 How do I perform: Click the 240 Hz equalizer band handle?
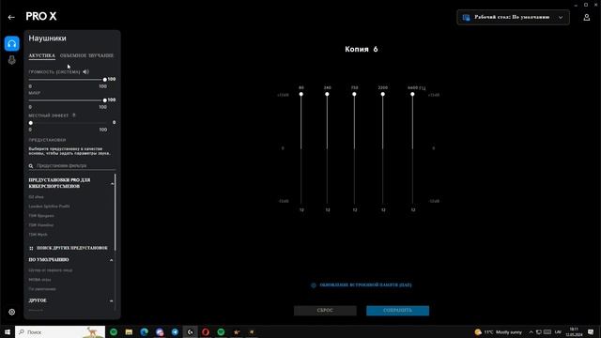click(x=327, y=94)
